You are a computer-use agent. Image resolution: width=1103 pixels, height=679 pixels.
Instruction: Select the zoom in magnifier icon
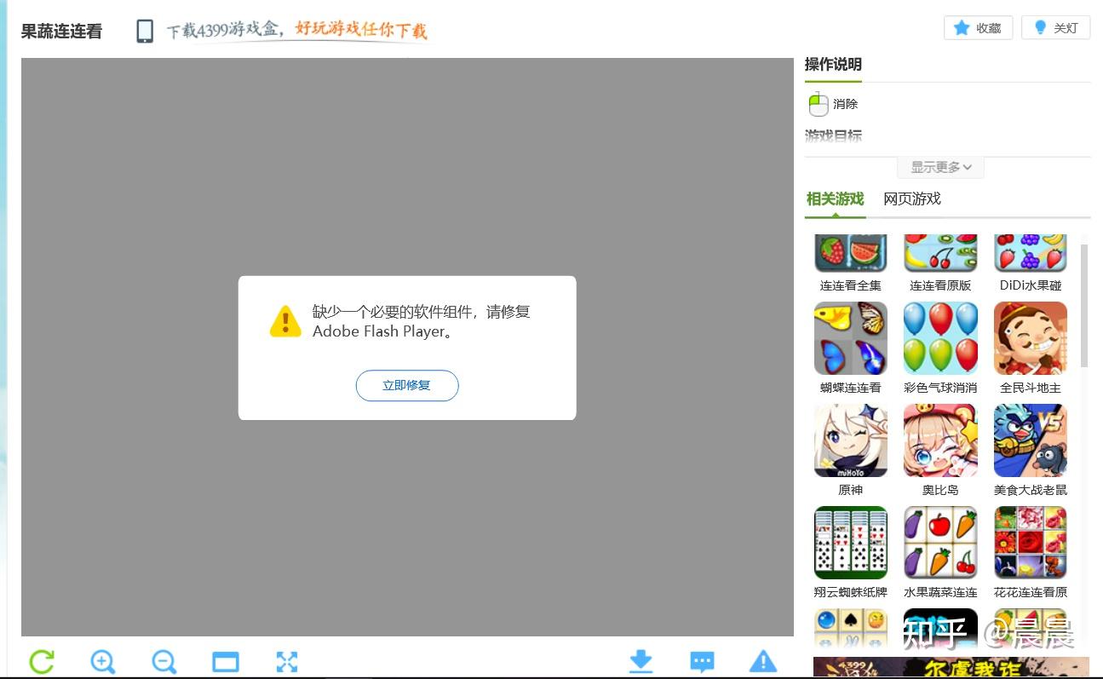[102, 661]
